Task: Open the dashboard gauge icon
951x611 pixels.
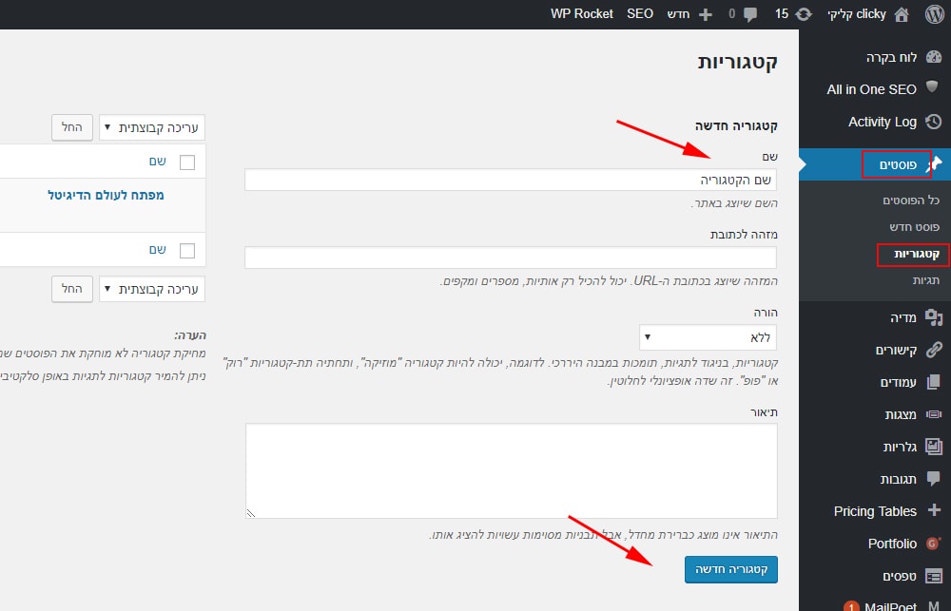Action: pos(934,57)
